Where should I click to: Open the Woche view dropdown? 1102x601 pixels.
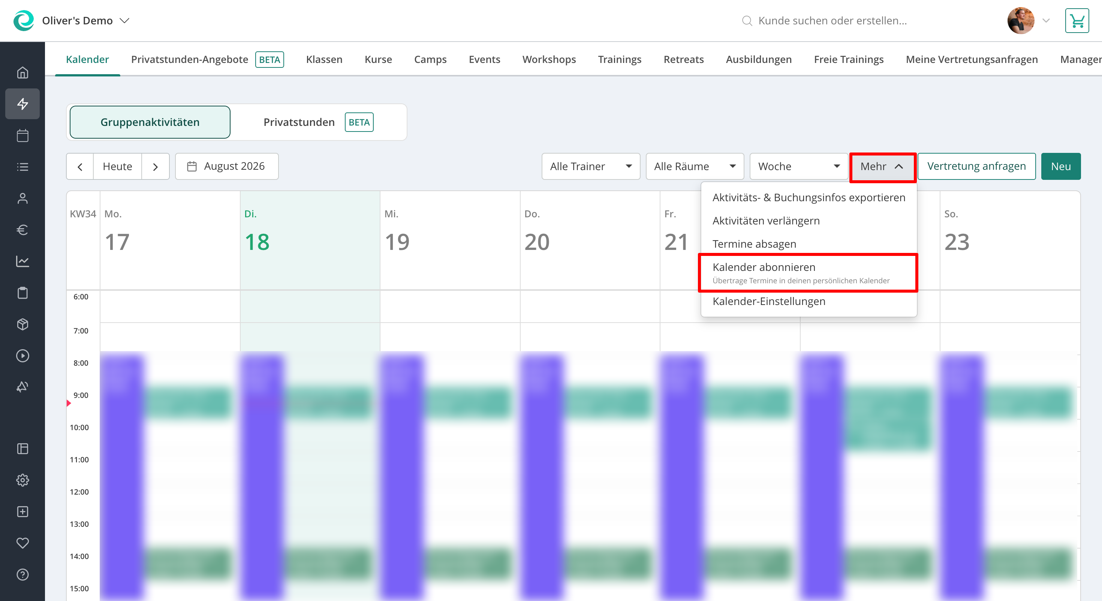pyautogui.click(x=799, y=166)
